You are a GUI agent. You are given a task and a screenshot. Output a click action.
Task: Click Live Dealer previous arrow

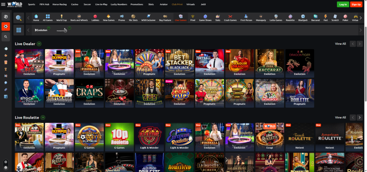[353, 44]
